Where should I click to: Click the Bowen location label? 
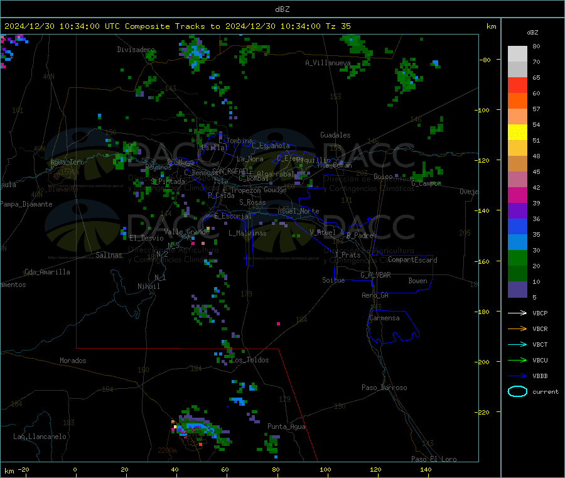pos(417,281)
